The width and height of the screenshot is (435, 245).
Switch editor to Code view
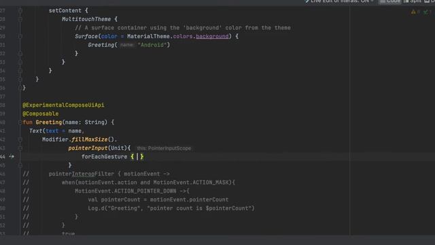[390, 1]
